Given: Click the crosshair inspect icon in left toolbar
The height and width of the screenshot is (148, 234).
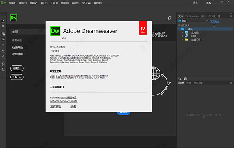Looking at the screenshot, I should (x=3, y=44).
